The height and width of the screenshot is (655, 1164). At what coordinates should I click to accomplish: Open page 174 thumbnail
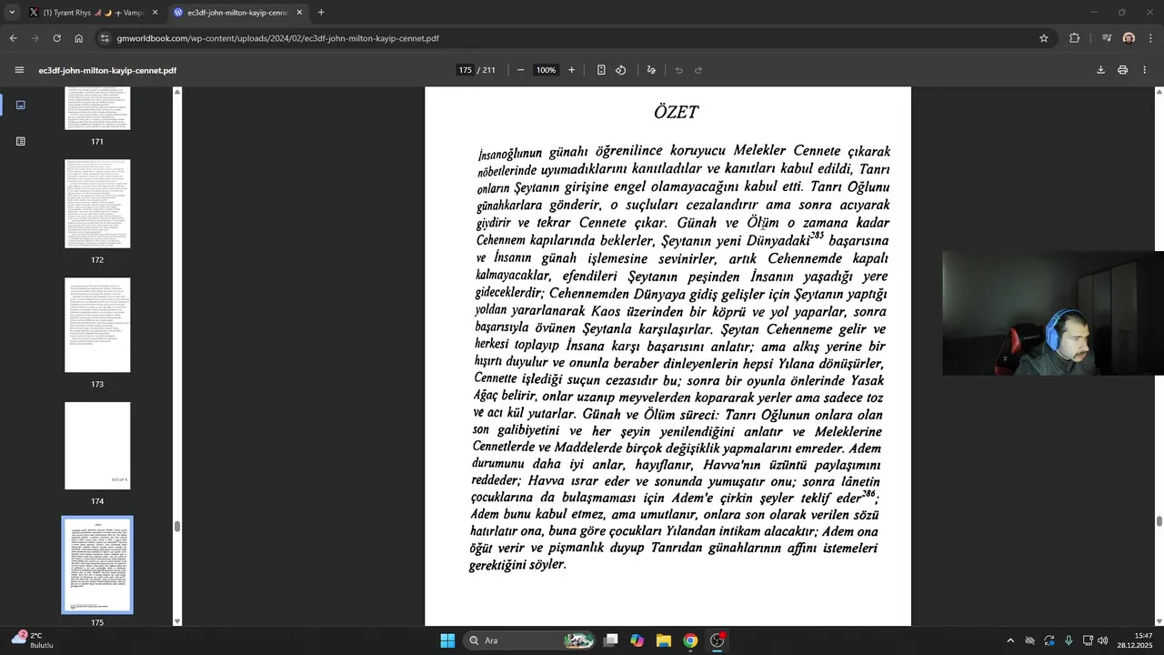point(97,446)
